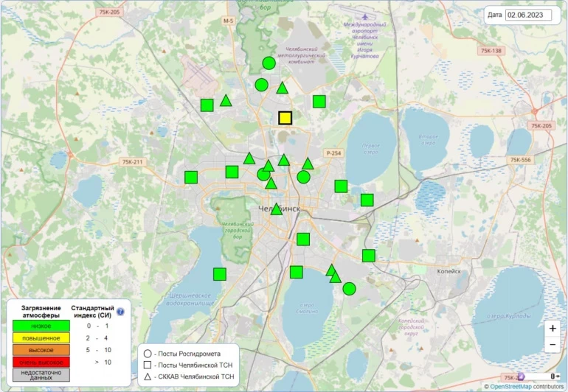This screenshot has height=392, width=568.
Task: Click the date field showing 02.06.2023
Action: 529,15
